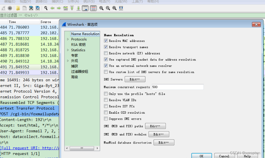Open a capture file with folder icon
This screenshot has height=158, width=265.
(18, 8)
